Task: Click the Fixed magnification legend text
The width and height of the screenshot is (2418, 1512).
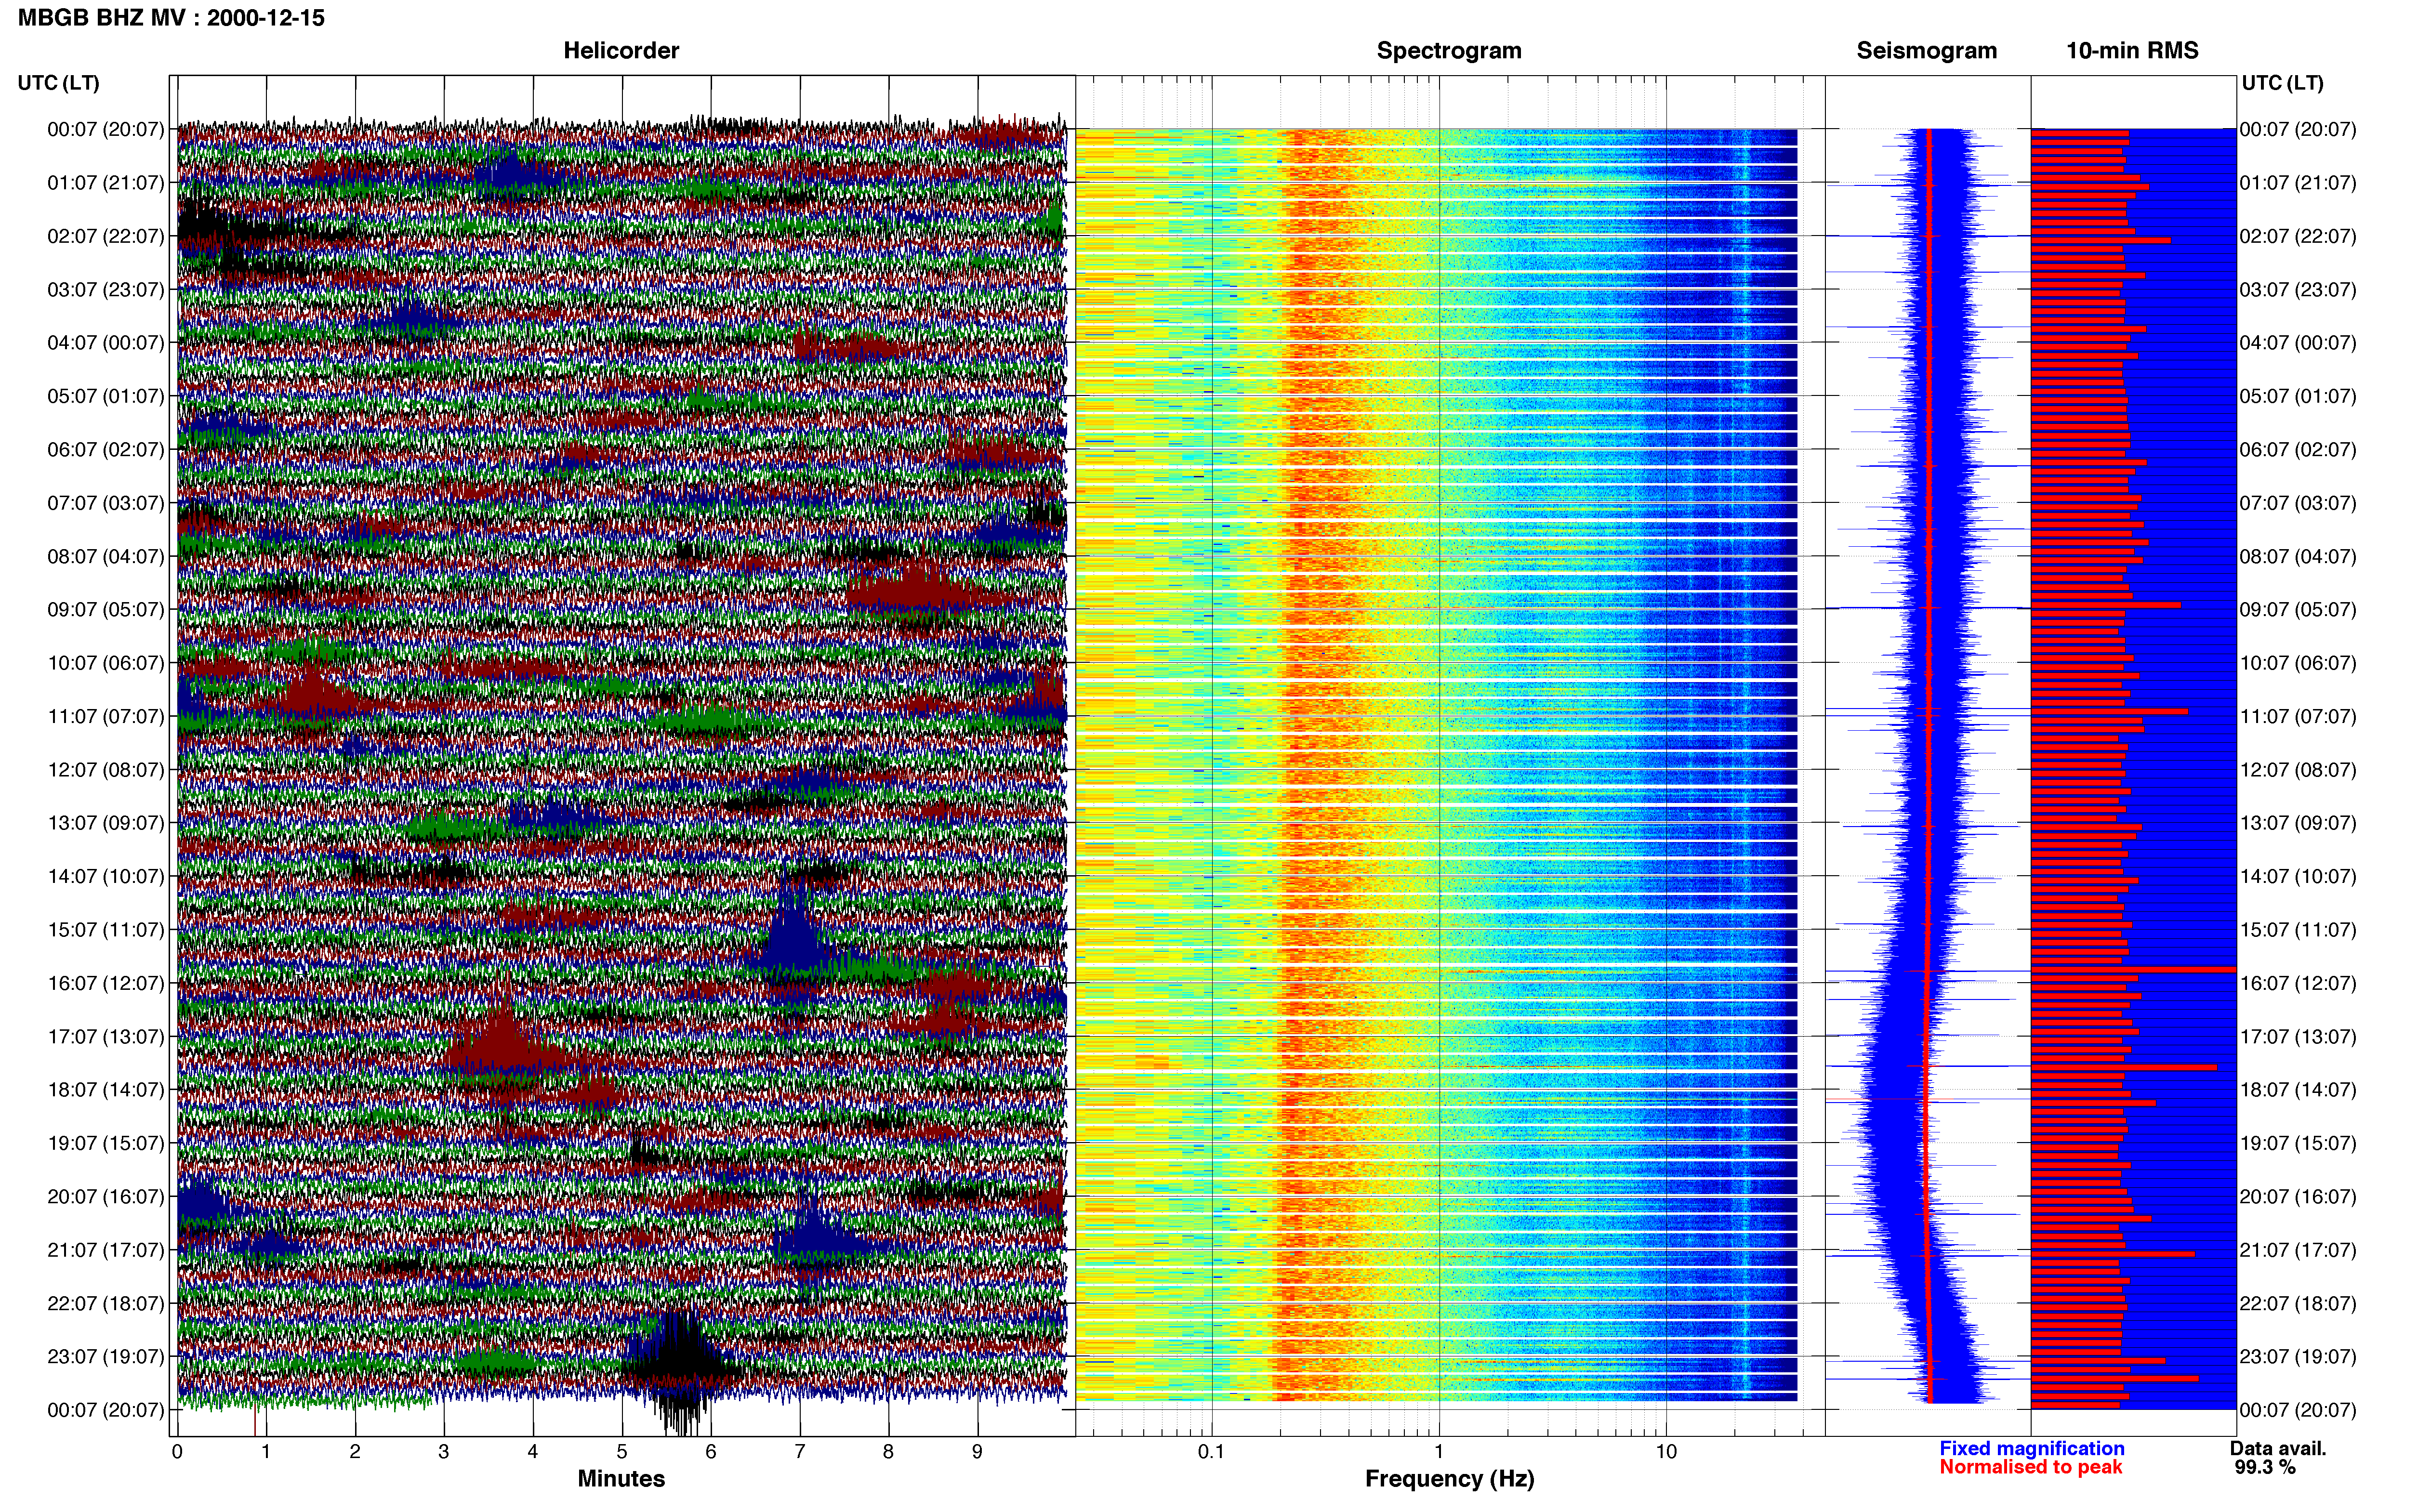Action: point(2031,1448)
